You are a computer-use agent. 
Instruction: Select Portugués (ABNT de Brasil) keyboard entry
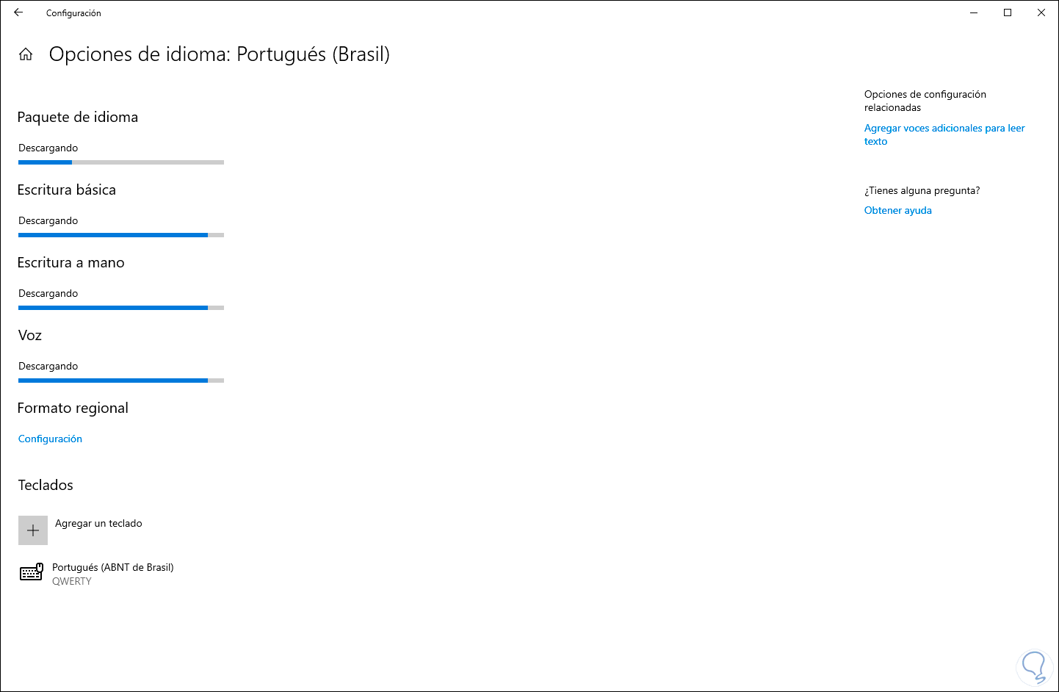pos(112,567)
